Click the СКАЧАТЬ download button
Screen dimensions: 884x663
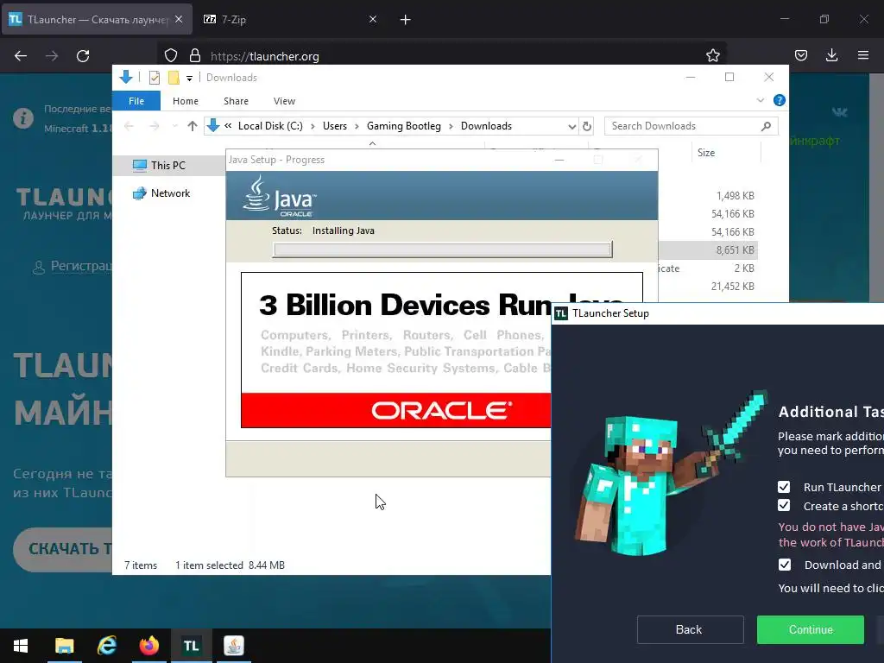tap(62, 549)
